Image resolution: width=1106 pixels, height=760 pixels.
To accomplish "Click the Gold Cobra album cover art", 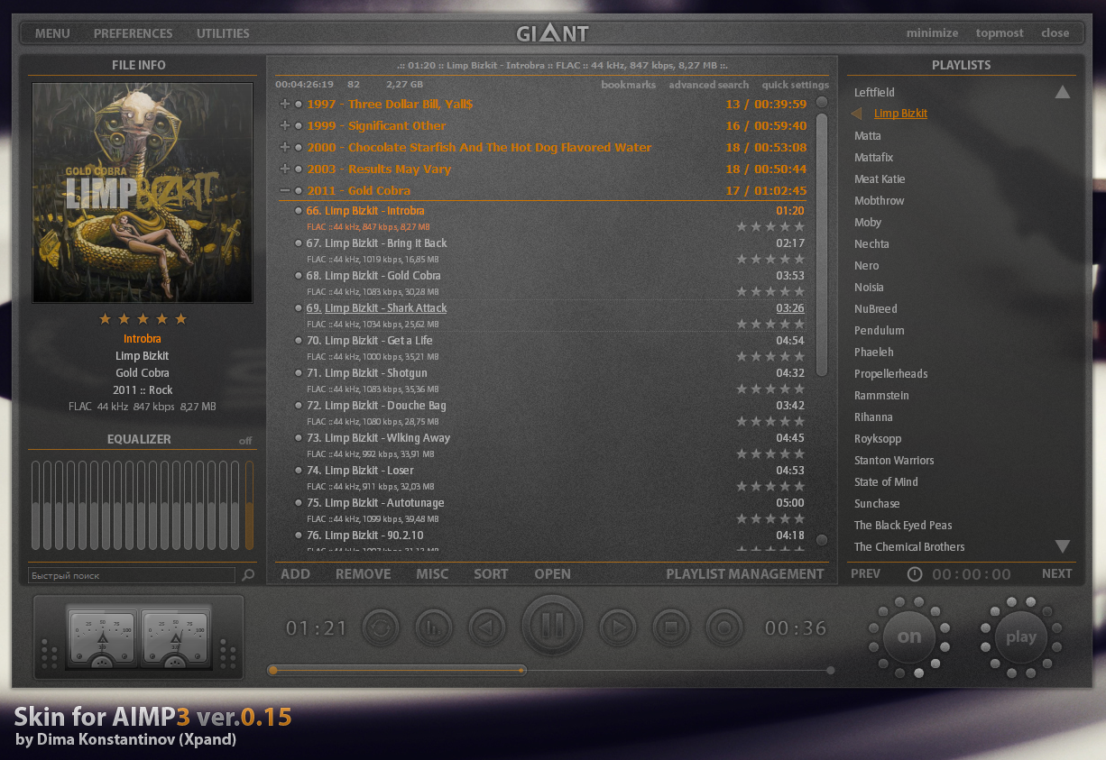I will 143,193.
